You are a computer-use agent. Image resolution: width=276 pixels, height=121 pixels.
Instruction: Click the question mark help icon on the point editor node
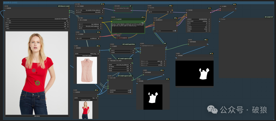(x=69, y=8)
